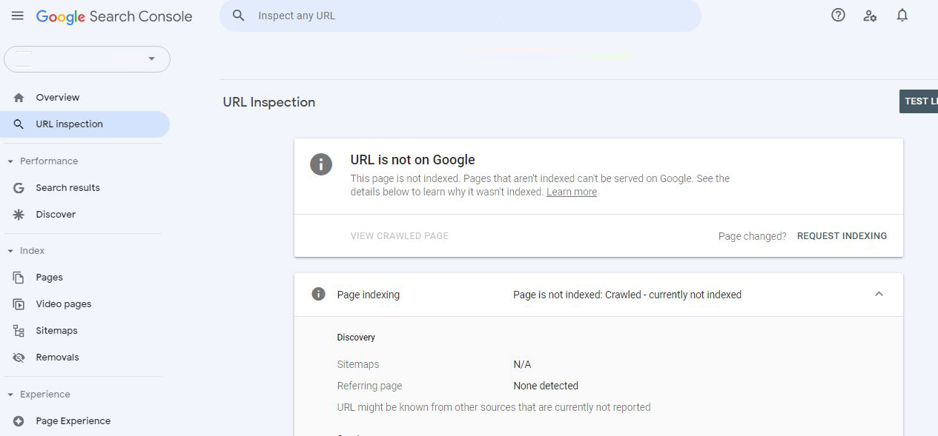Open the Help question mark icon

pos(838,16)
